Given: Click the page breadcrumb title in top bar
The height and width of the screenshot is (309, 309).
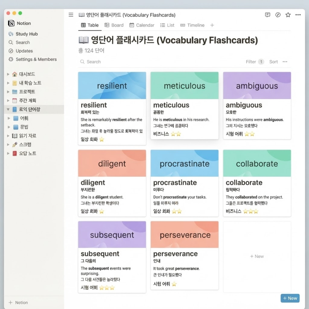Looking at the screenshot, I should coord(127,15).
